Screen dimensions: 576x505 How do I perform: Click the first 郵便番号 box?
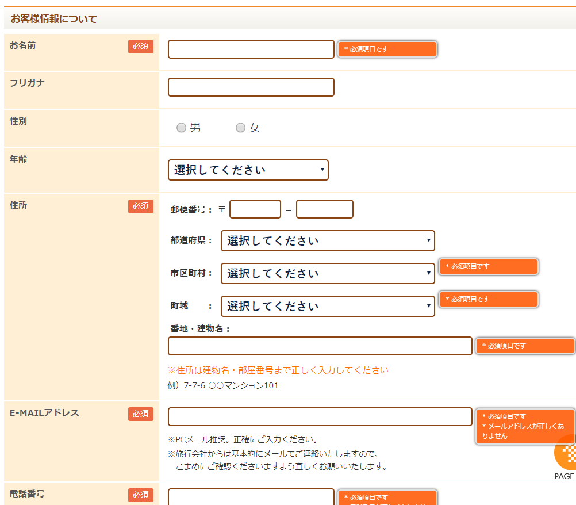(x=255, y=209)
